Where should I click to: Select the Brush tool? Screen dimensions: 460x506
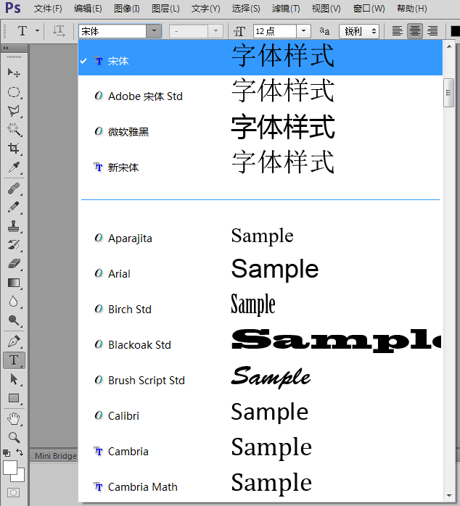point(14,207)
